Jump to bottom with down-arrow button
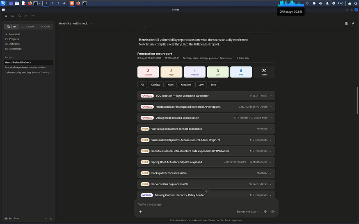359x224 pixels. (206, 191)
